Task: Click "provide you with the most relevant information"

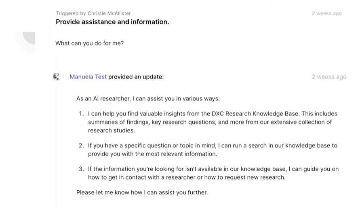Action: click(x=152, y=154)
